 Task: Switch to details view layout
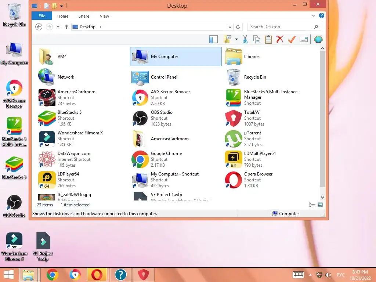coord(312,205)
